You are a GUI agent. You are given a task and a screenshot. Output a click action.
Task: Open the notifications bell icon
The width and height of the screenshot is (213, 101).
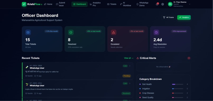tap(157, 4)
